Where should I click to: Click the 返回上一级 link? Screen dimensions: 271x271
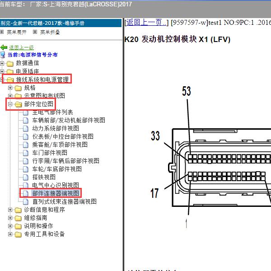(x=21, y=47)
